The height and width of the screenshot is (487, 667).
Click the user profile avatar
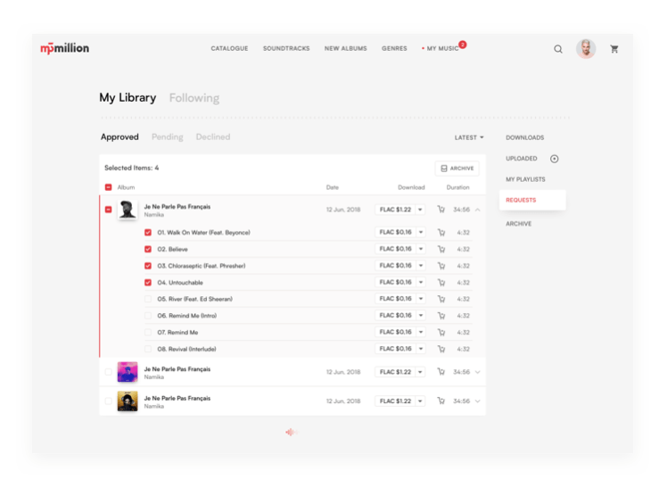click(x=586, y=49)
